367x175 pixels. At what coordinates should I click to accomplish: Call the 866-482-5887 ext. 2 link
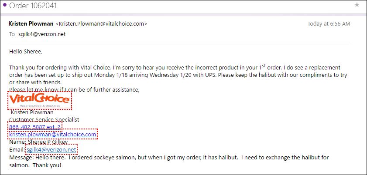(34, 127)
